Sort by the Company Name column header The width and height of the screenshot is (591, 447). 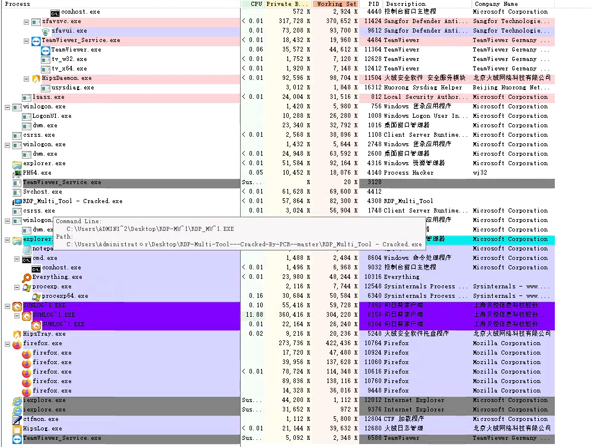[x=496, y=4]
